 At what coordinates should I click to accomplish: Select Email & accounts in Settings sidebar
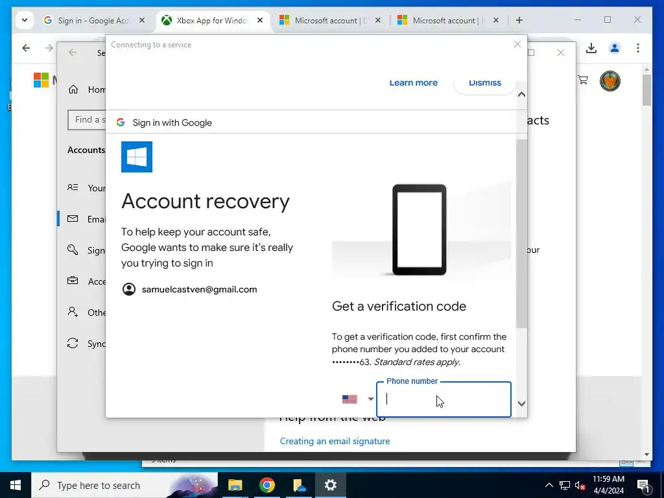click(86, 219)
